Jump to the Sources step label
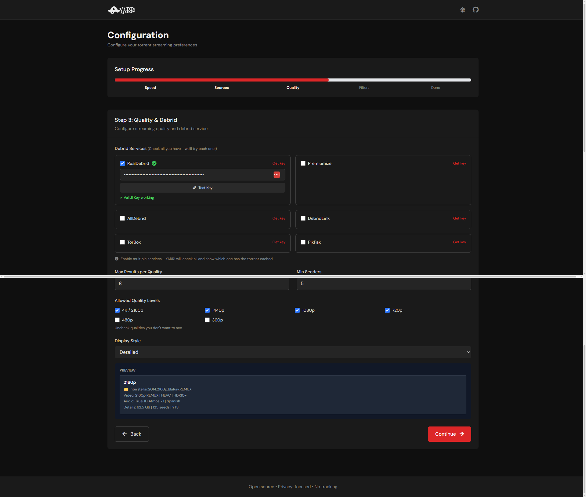Viewport: 586px width, 497px height. 221,88
